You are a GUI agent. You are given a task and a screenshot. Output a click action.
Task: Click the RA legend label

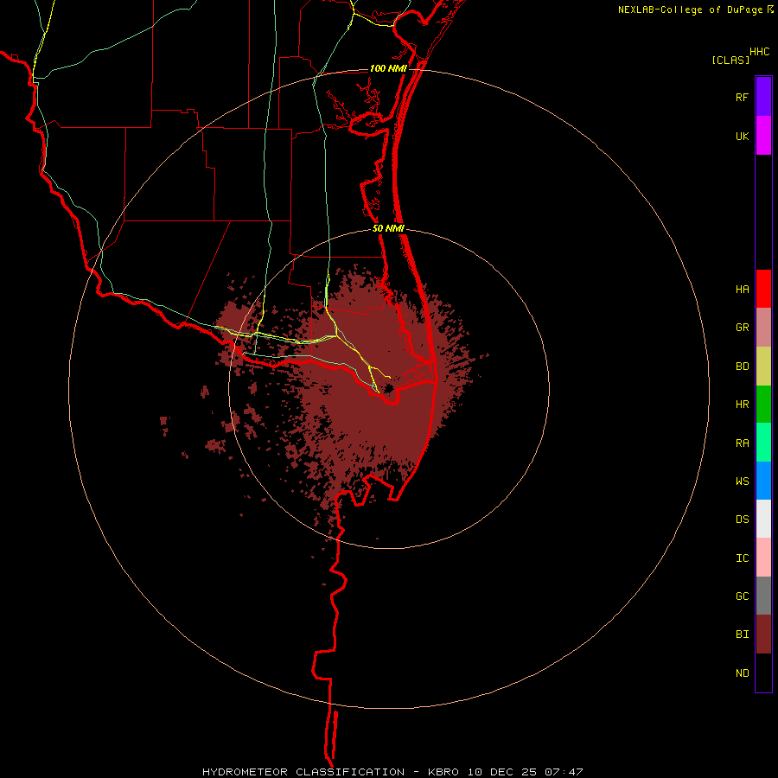click(742, 443)
